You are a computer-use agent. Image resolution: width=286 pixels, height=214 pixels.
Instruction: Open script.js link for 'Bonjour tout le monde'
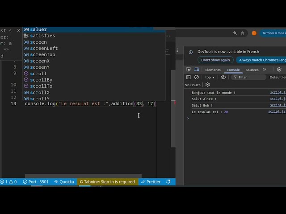coord(278,92)
